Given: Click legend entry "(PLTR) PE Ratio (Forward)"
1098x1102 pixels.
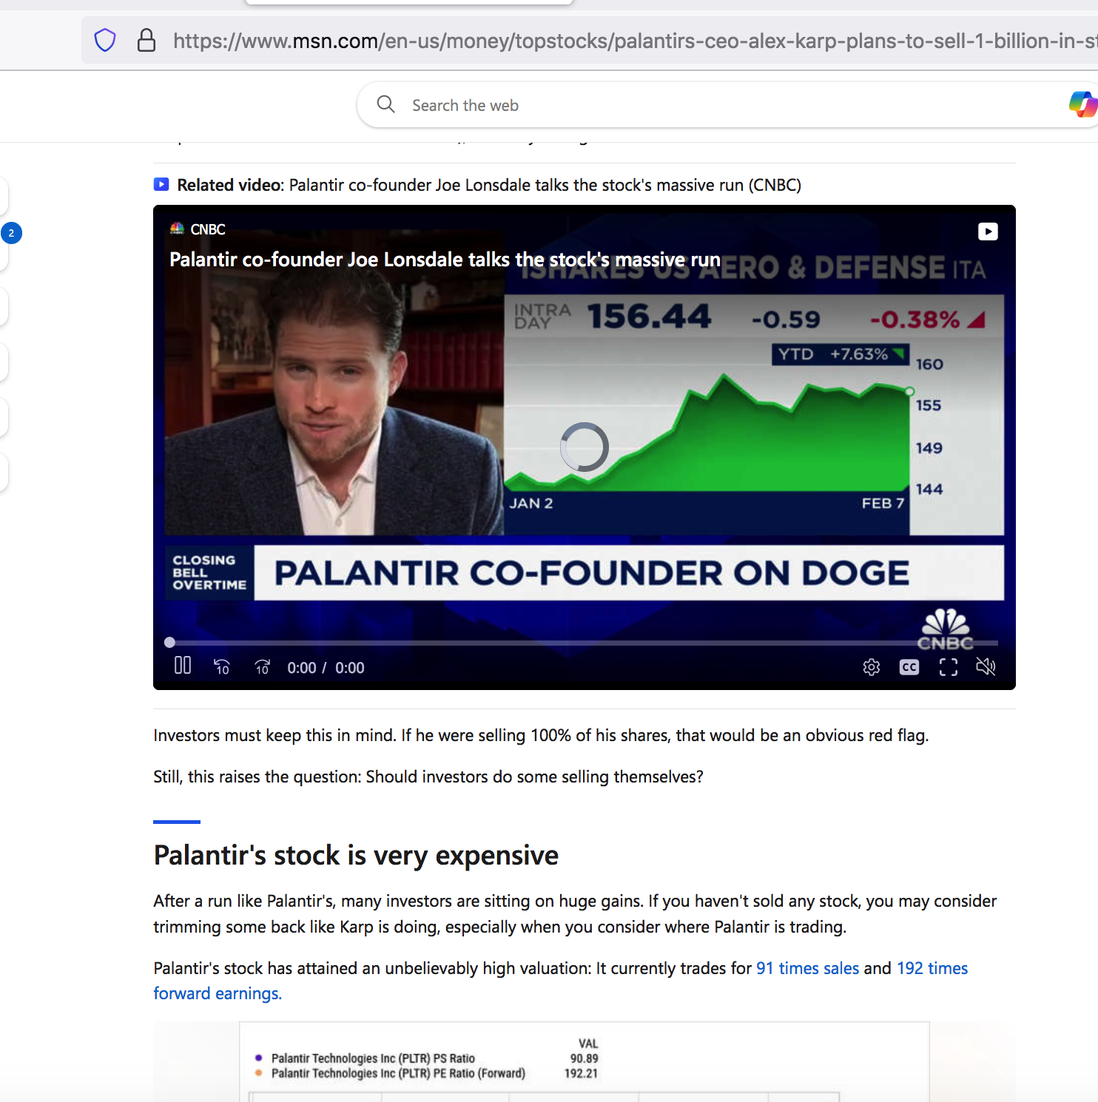Looking at the screenshot, I should pos(398,1073).
